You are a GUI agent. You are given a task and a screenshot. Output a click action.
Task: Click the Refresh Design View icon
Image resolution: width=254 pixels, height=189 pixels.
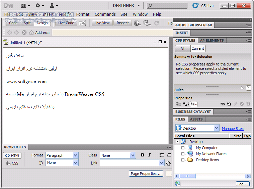click(x=157, y=23)
